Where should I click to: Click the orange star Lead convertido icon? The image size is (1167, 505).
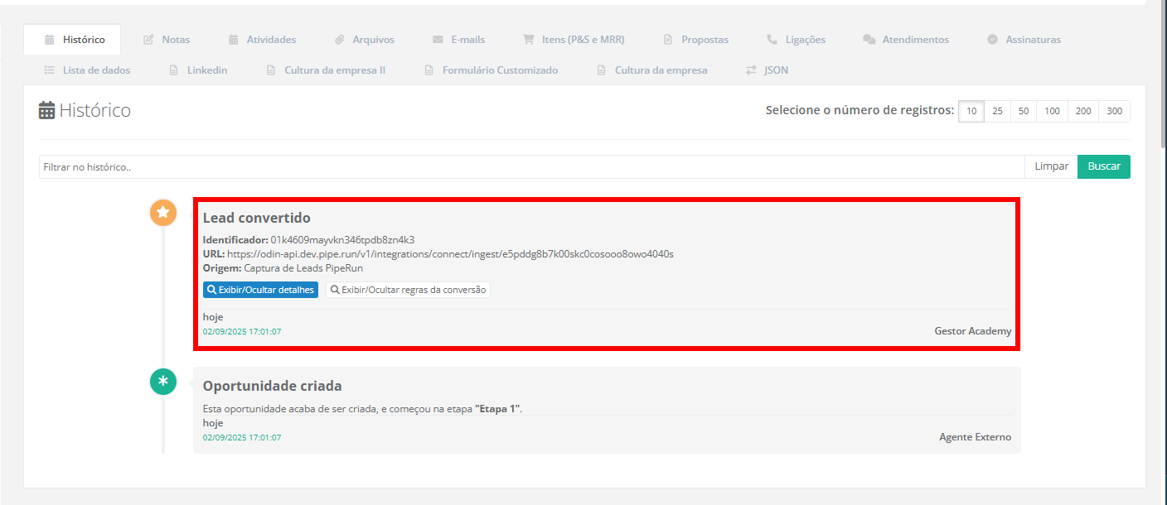pos(163,213)
